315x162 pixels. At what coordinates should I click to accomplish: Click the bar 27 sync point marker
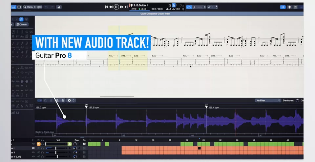tap(206, 107)
